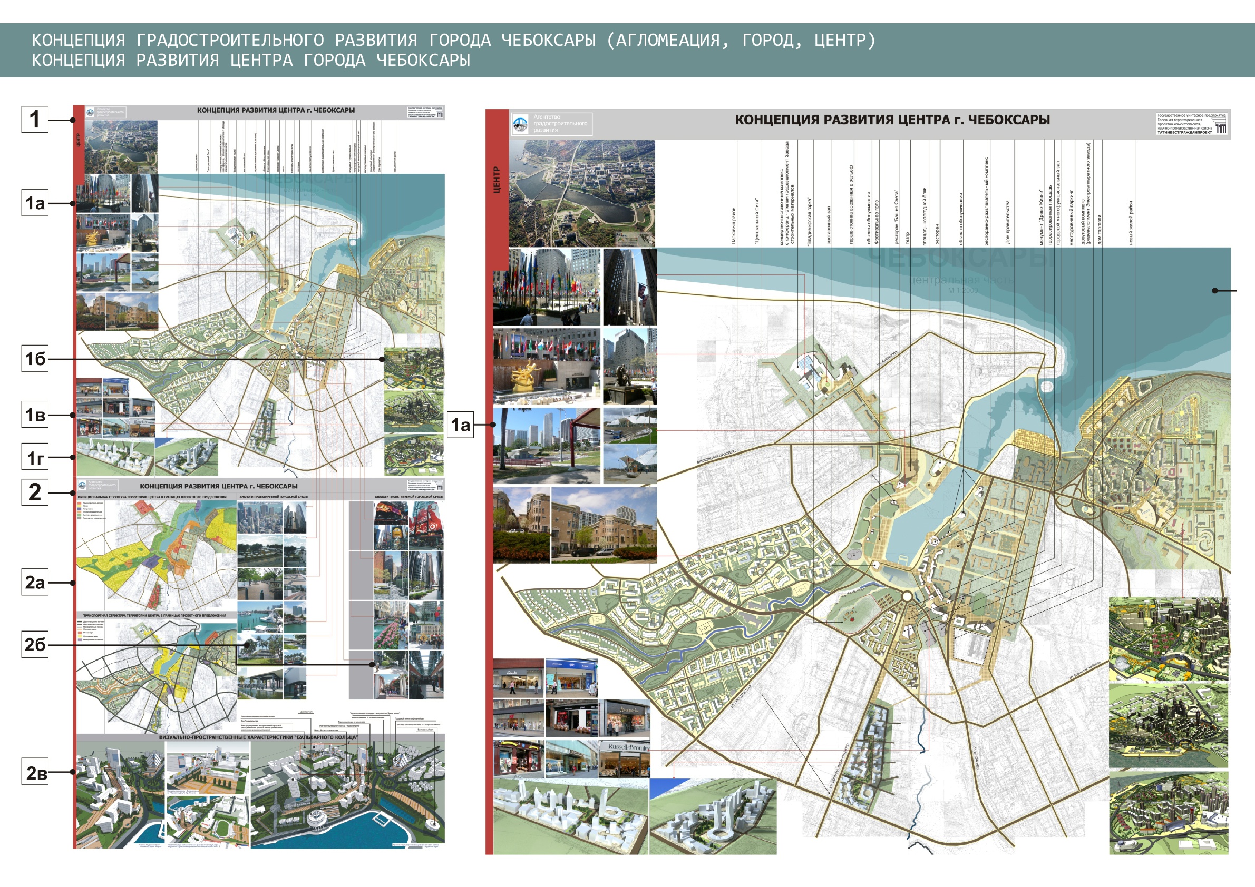
Task: Click the 1г label box
Action: tap(35, 457)
